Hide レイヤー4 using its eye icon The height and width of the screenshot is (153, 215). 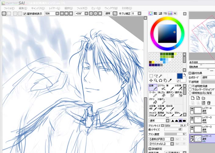[192, 109]
